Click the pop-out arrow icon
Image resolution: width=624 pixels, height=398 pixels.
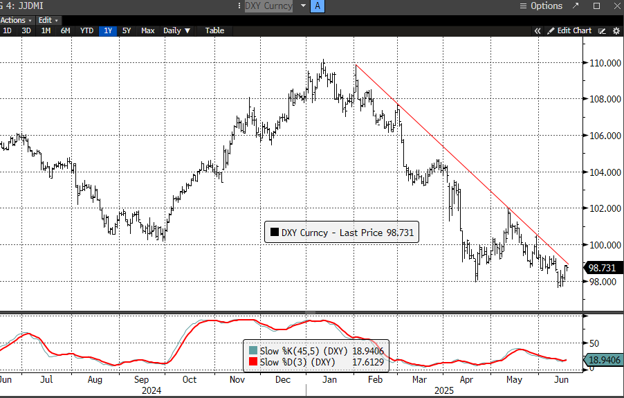click(576, 6)
